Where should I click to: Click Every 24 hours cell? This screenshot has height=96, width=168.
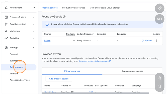point(84,41)
